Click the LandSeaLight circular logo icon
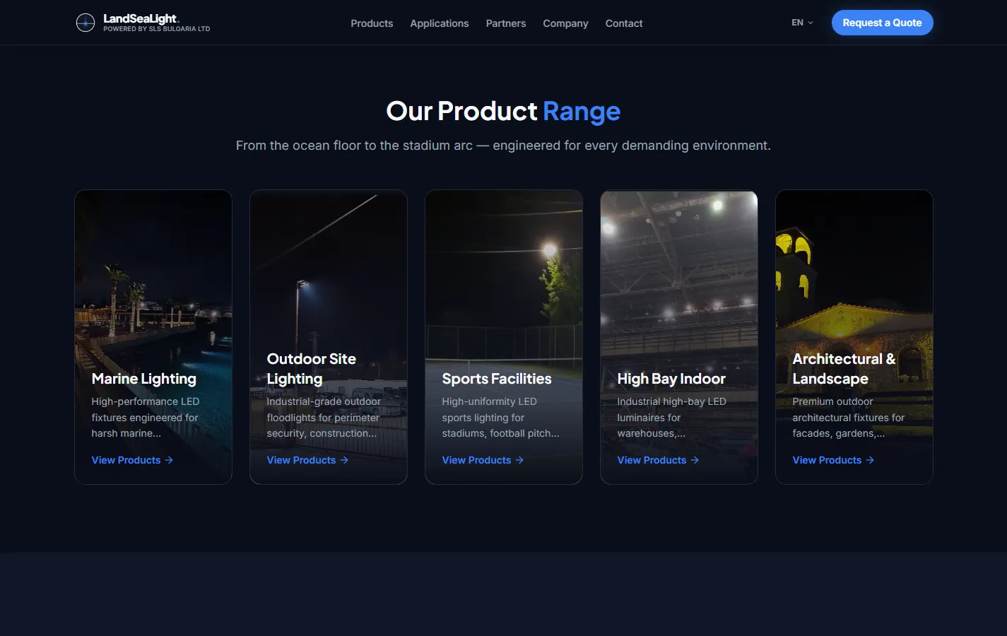 click(86, 23)
